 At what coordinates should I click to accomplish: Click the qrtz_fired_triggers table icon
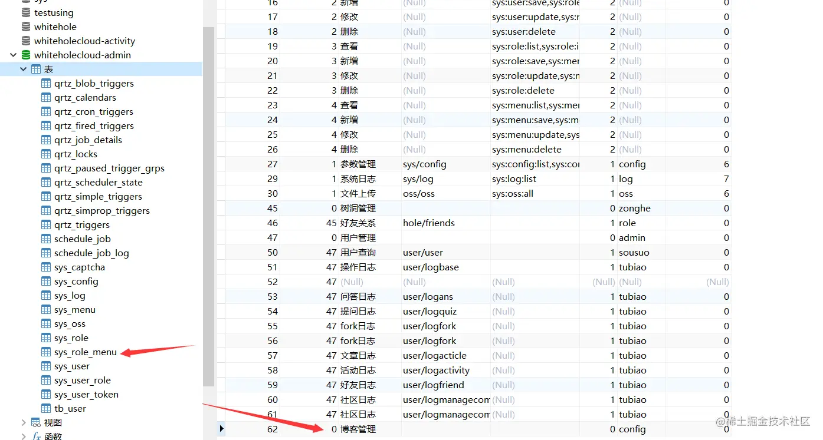[46, 126]
